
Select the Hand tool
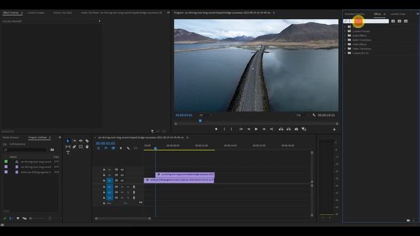pos(87,147)
